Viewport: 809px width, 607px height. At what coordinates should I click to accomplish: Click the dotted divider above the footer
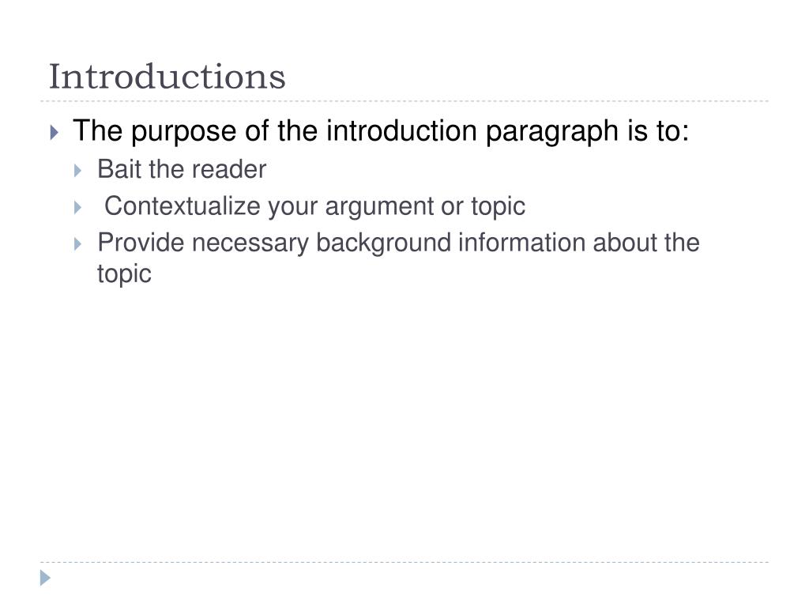pyautogui.click(x=404, y=562)
